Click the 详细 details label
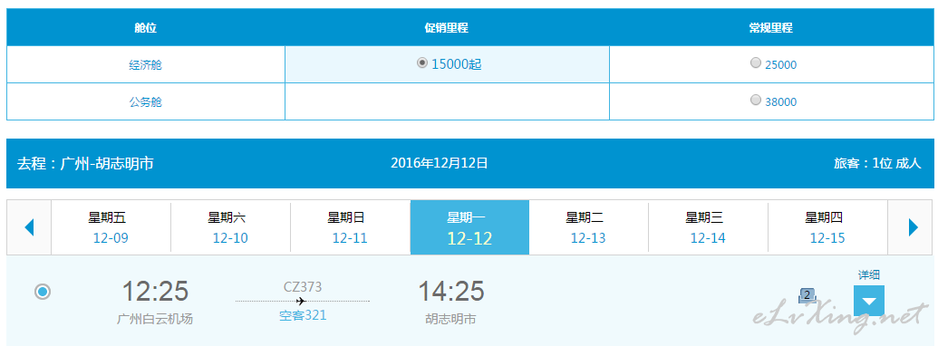 tap(869, 274)
